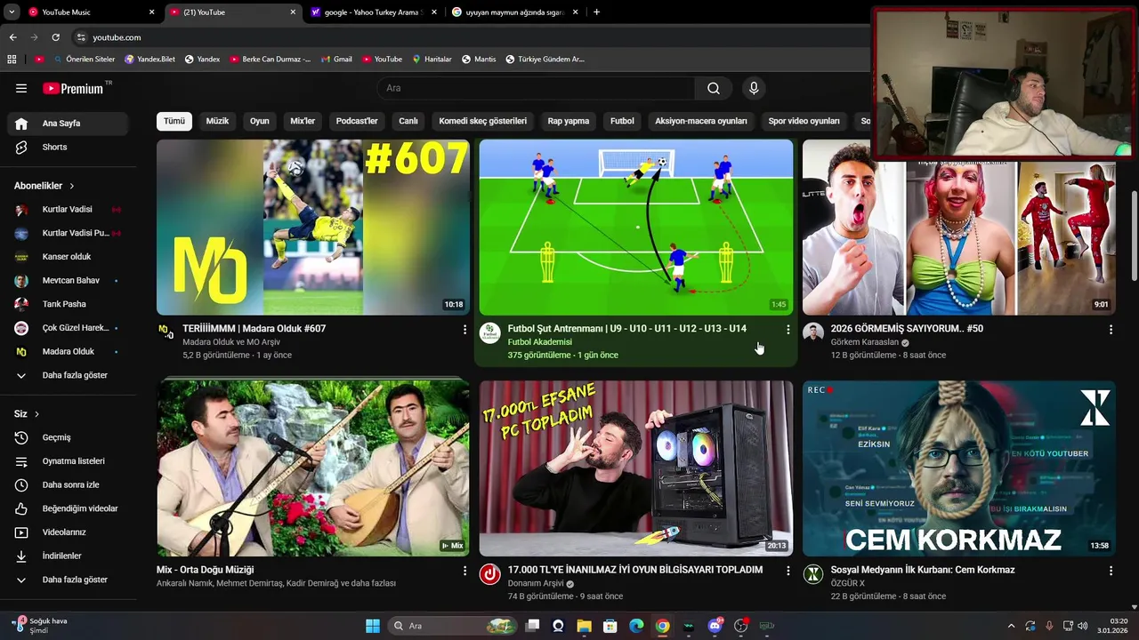
Task: Open the football shooting drill thumbnail
Action: click(636, 227)
